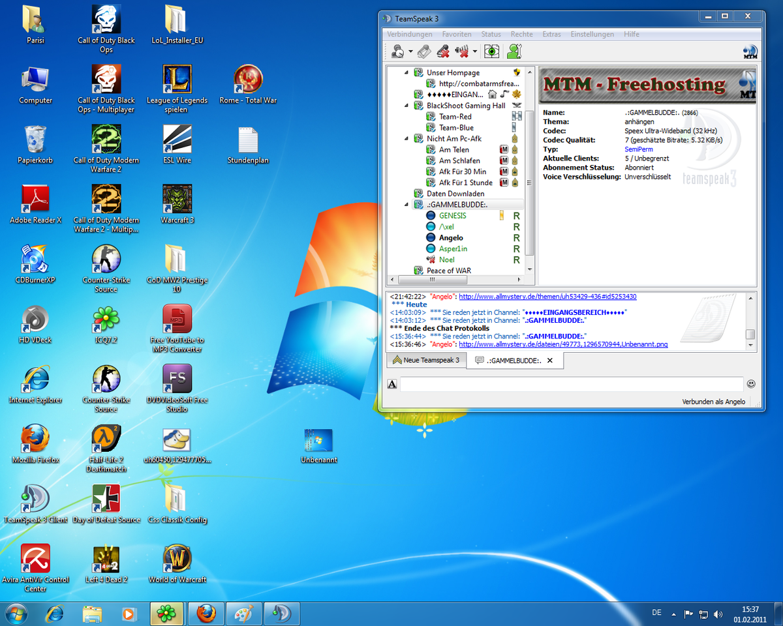The height and width of the screenshot is (626, 783).
Task: Mute the speakers in TeamSpeak toolbar
Action: coord(462,51)
